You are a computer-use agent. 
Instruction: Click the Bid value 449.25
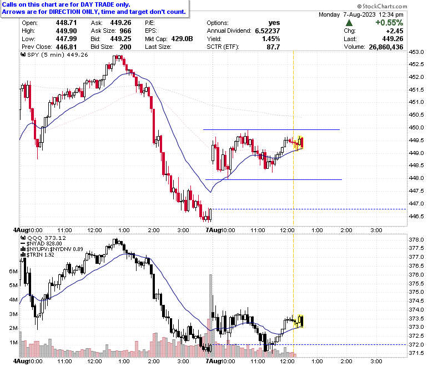click(x=120, y=39)
